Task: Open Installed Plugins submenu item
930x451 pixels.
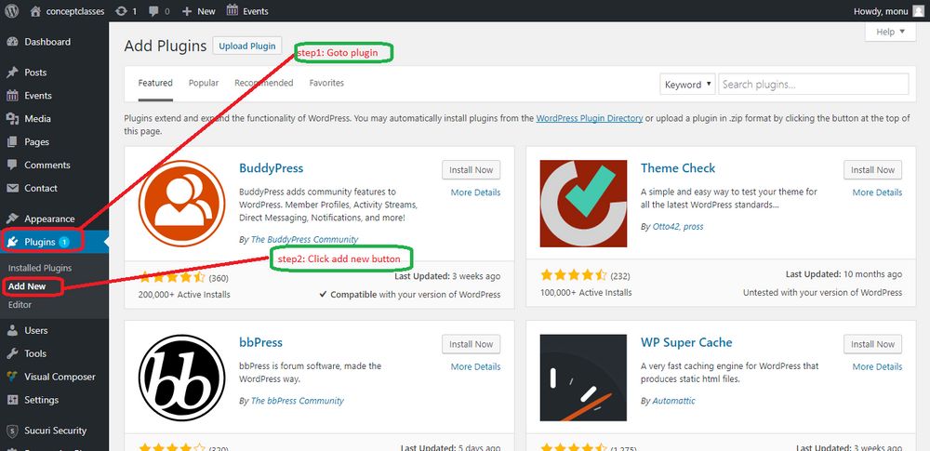Action: click(x=40, y=268)
